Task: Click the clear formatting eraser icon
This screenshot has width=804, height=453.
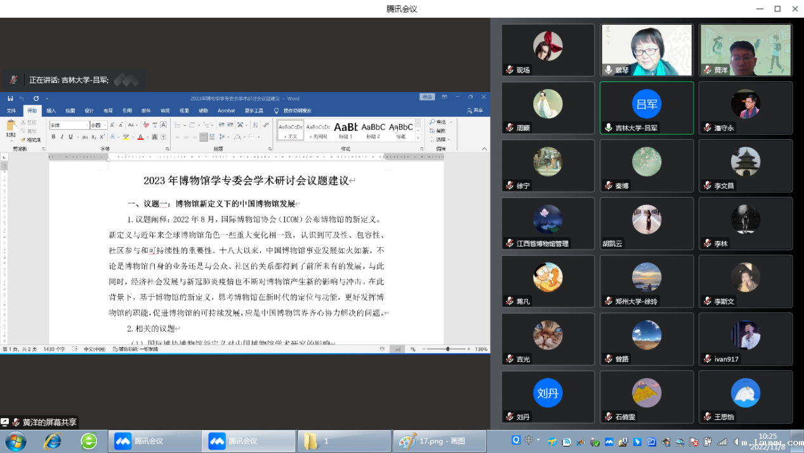Action: click(x=145, y=125)
